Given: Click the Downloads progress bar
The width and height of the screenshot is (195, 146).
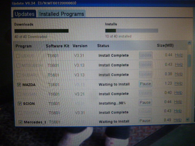Looking at the screenshot, I should pyautogui.click(x=41, y=31).
